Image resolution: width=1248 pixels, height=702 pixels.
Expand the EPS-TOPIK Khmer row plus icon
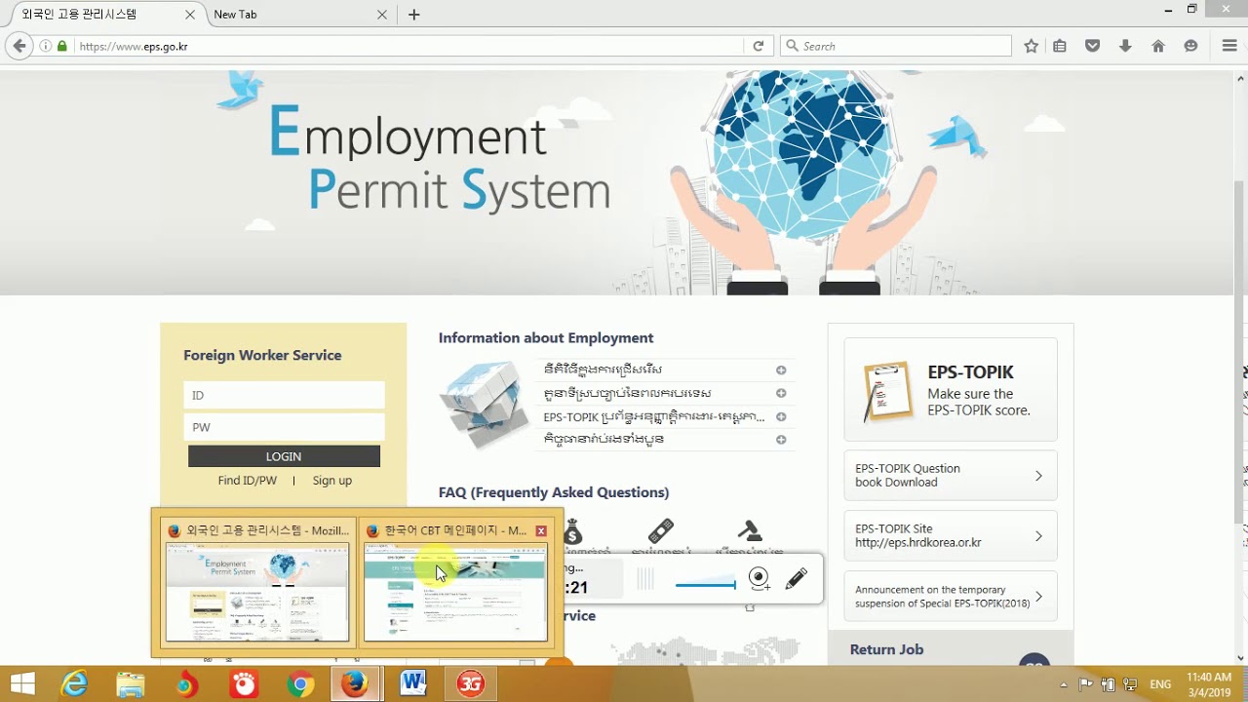coord(781,416)
